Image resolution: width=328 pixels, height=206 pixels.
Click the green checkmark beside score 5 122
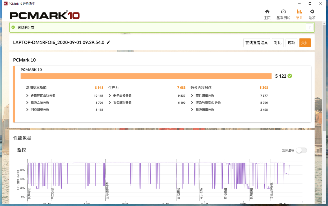pyautogui.click(x=290, y=76)
